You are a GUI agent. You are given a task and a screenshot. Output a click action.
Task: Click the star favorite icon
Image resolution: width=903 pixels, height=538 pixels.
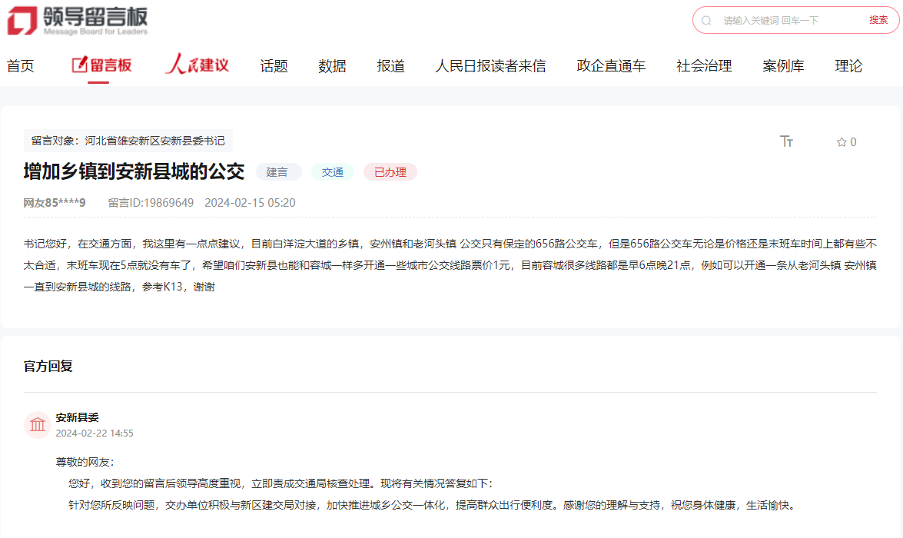842,142
